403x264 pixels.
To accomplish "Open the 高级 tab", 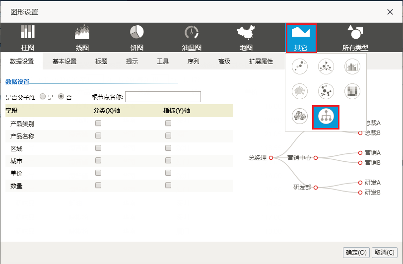I will (x=224, y=61).
